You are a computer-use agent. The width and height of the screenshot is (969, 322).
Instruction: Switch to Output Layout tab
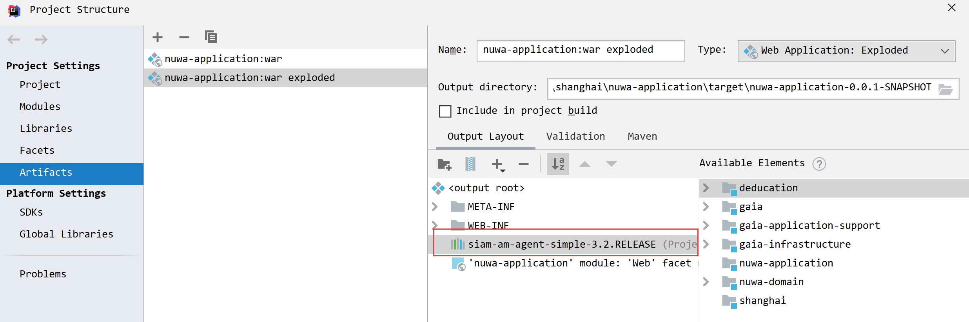point(485,136)
